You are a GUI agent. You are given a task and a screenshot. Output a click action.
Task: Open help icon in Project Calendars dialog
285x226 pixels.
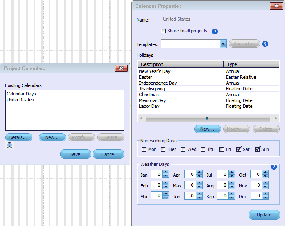pyautogui.click(x=10, y=145)
